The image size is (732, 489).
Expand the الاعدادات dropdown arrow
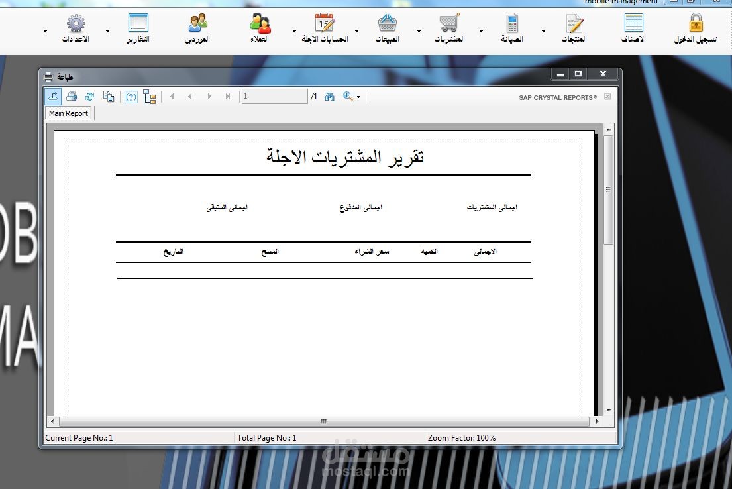click(45, 32)
